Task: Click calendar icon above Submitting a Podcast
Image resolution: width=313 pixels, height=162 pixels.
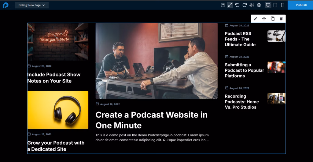Action: point(226,56)
